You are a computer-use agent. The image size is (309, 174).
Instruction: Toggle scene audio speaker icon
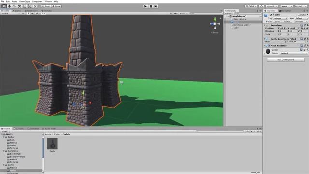pos(32,14)
